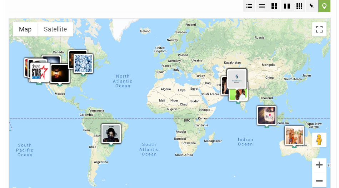Open the glowing lantern photo marker

(x=60, y=74)
